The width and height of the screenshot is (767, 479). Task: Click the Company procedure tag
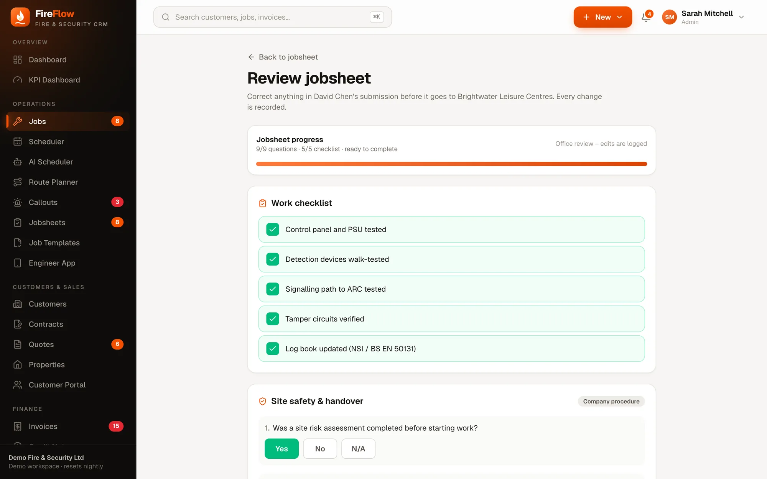tap(611, 401)
